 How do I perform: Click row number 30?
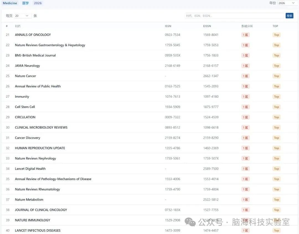(8, 127)
